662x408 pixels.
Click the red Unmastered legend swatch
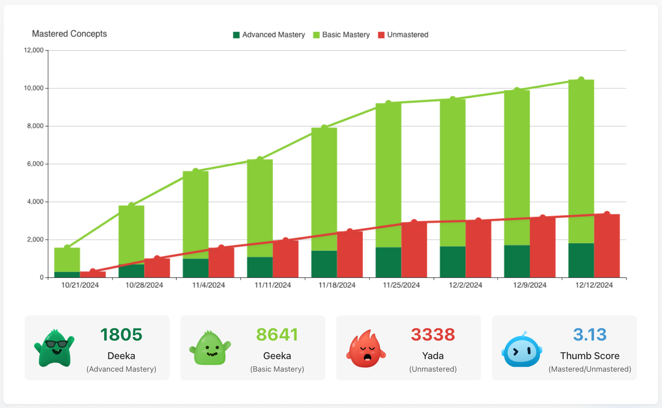click(x=381, y=35)
